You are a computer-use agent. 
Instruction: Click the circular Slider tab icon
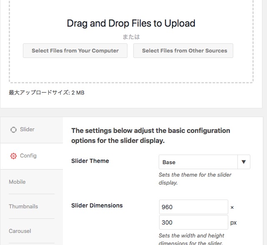tap(13, 130)
